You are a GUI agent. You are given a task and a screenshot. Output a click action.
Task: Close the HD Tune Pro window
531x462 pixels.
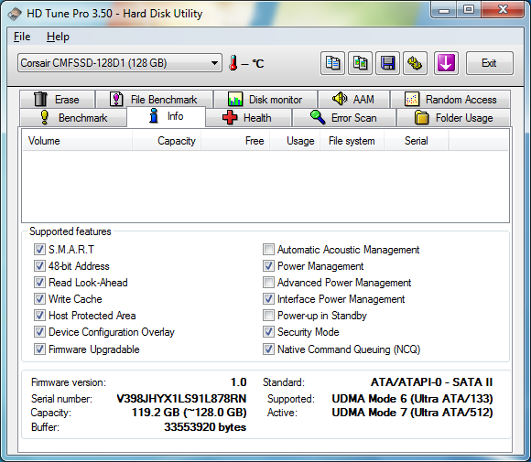(x=503, y=10)
